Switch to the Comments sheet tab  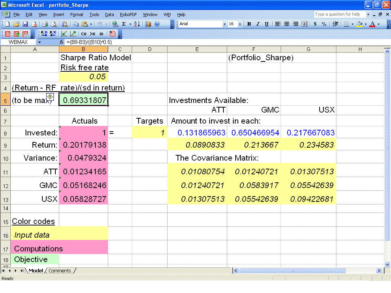[x=60, y=270]
